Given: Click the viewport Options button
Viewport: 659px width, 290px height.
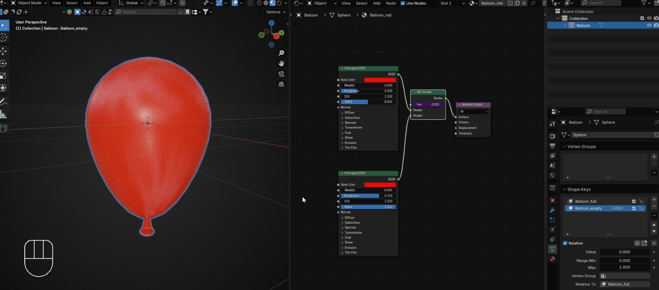Looking at the screenshot, I should click(x=275, y=12).
